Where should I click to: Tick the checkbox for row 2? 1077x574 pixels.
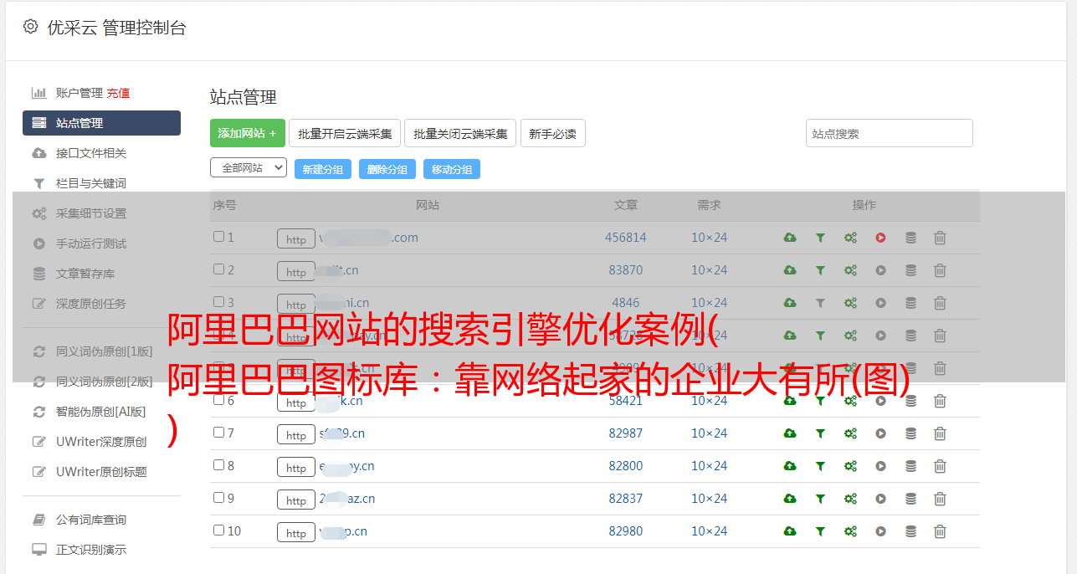point(218,269)
